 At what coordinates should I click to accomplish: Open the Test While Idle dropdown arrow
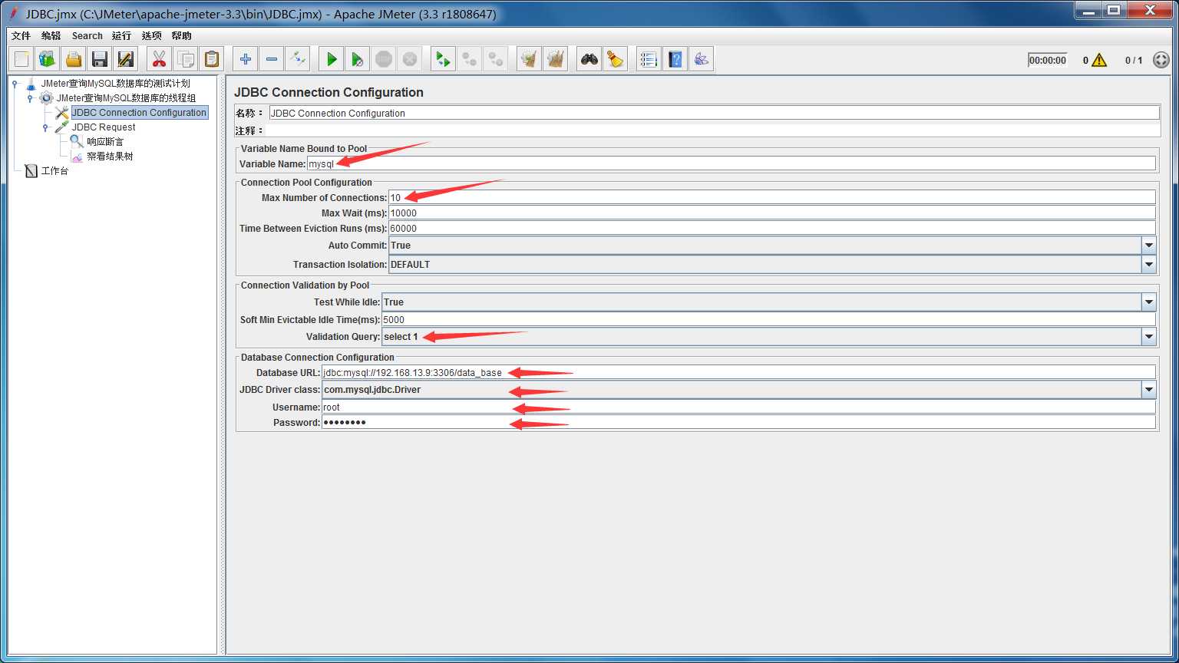tap(1148, 302)
